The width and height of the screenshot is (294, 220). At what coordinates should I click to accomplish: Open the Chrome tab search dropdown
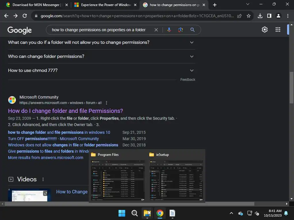point(248,4)
